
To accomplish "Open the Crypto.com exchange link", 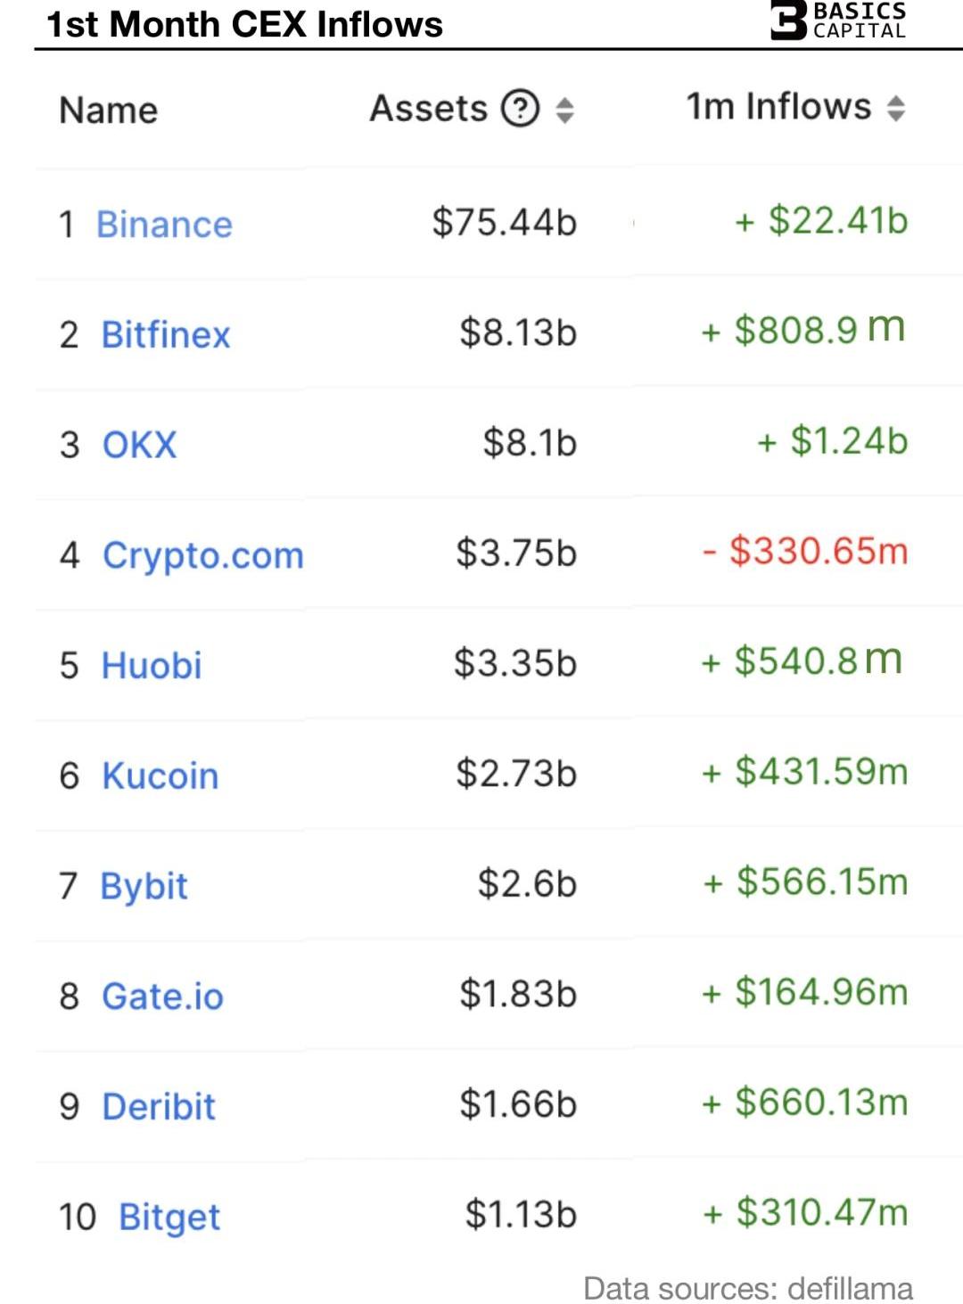I will point(203,555).
